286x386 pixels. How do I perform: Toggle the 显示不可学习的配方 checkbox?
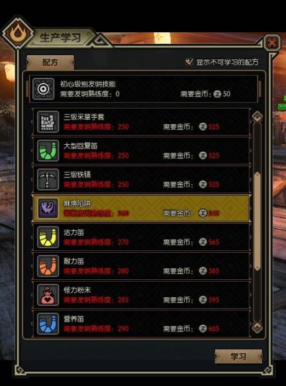click(189, 62)
